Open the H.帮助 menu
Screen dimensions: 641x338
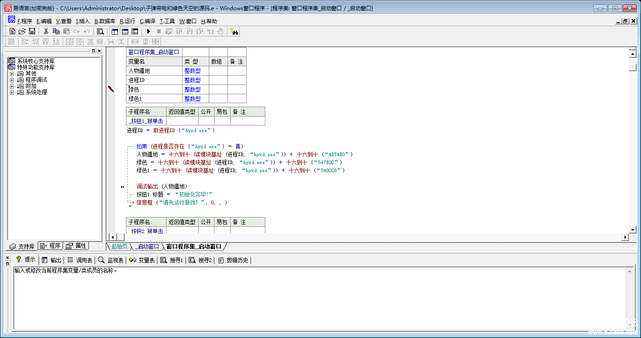click(209, 21)
